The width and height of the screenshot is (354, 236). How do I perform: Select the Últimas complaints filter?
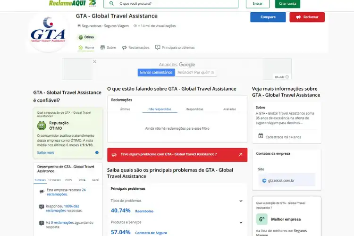tap(125, 109)
